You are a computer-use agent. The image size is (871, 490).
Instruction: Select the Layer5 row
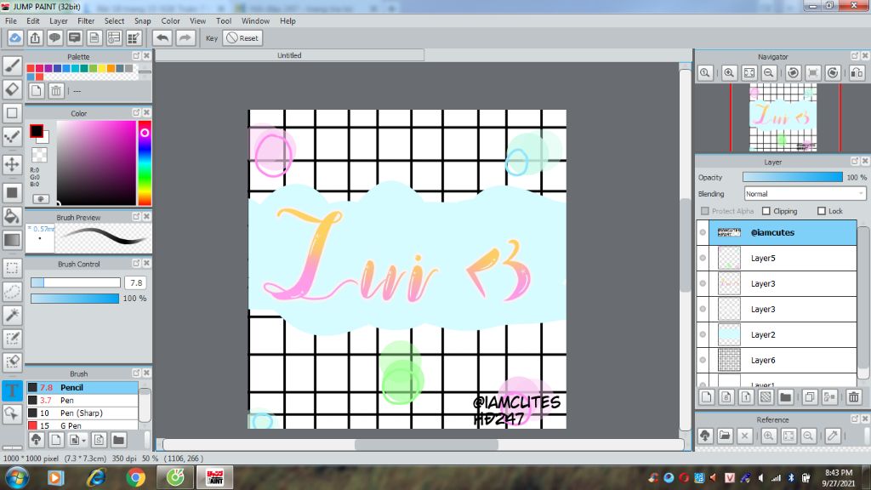coord(777,258)
